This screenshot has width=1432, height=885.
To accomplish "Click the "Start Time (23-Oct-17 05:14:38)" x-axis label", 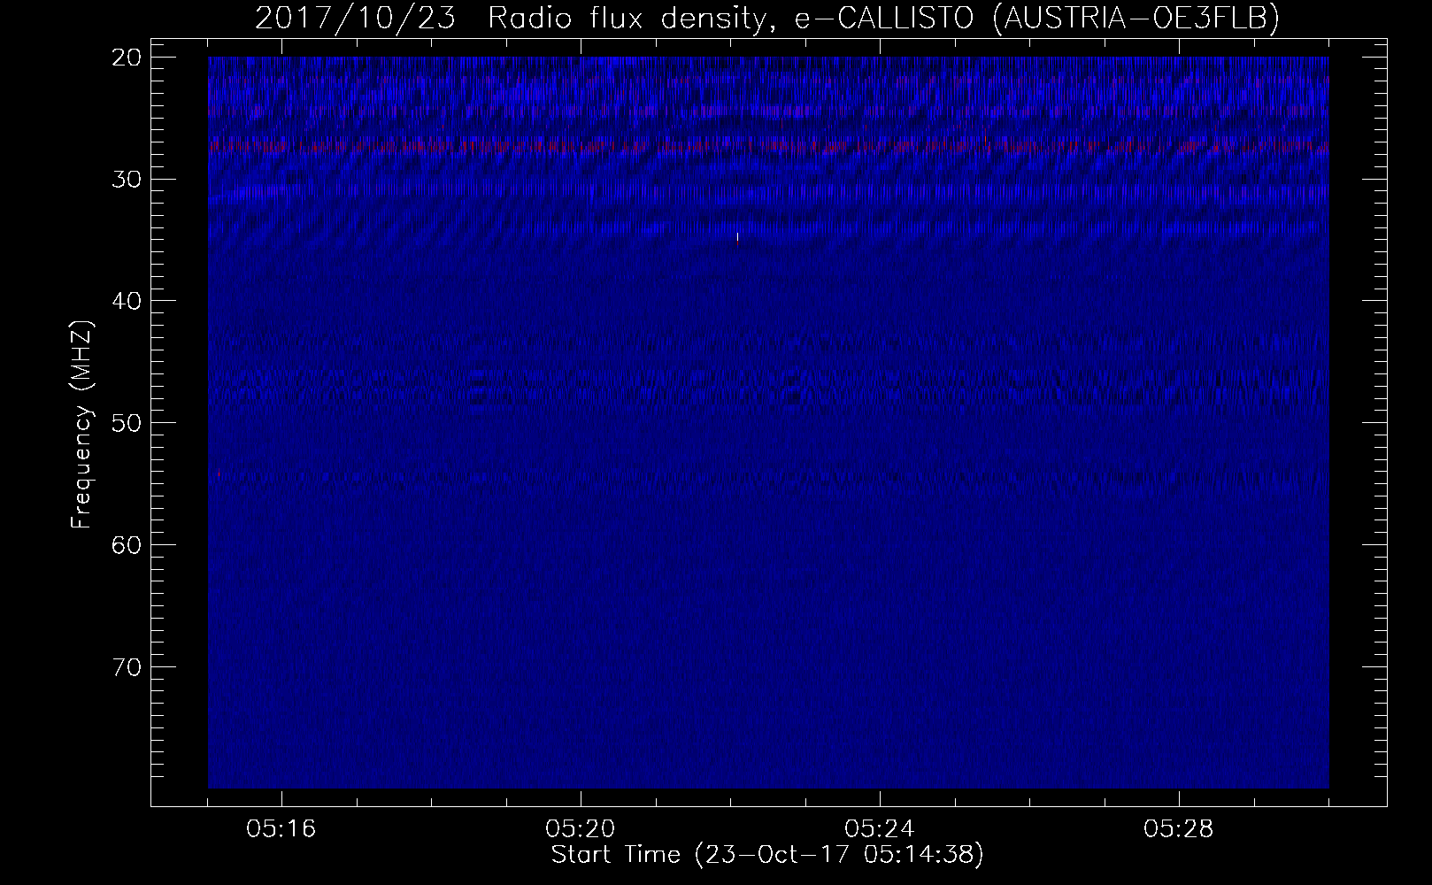I will pos(767,855).
